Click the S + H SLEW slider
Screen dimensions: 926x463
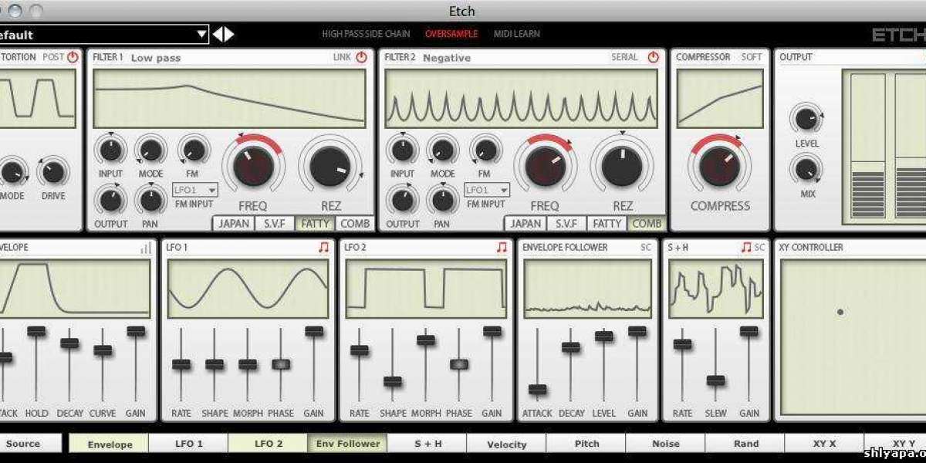[716, 380]
